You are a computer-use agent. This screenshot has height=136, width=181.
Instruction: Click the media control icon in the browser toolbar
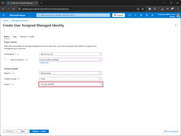(167, 9)
